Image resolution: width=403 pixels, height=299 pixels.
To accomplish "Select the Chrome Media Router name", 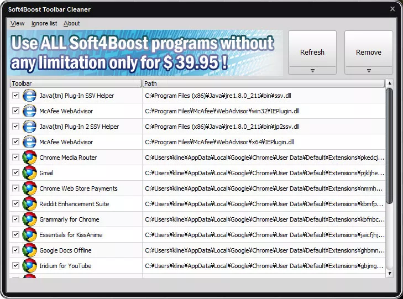I will tap(68, 158).
